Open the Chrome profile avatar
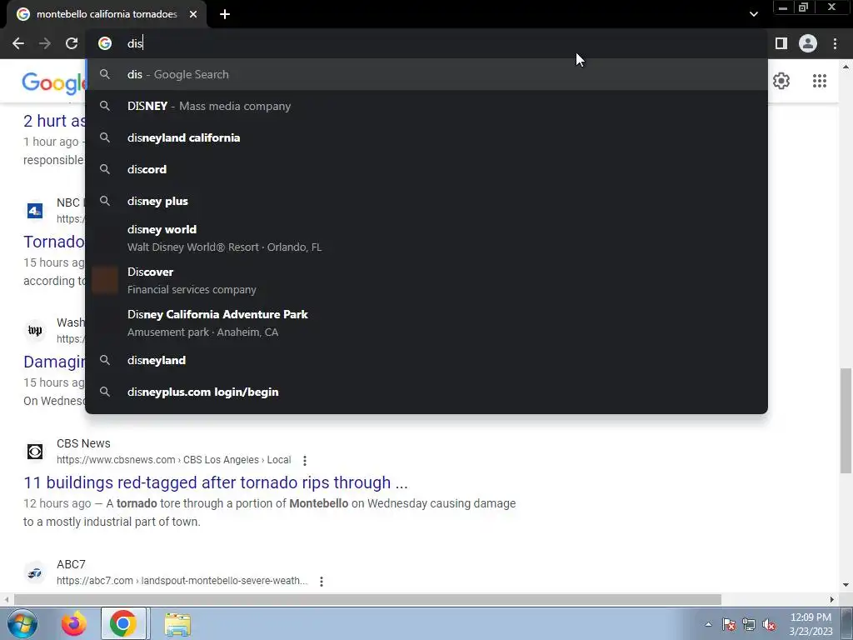The height and width of the screenshot is (640, 853). (808, 43)
